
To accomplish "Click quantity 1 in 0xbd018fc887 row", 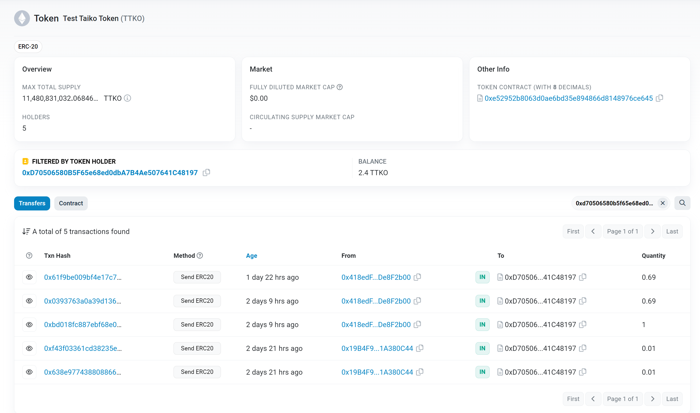I will pyautogui.click(x=644, y=325).
